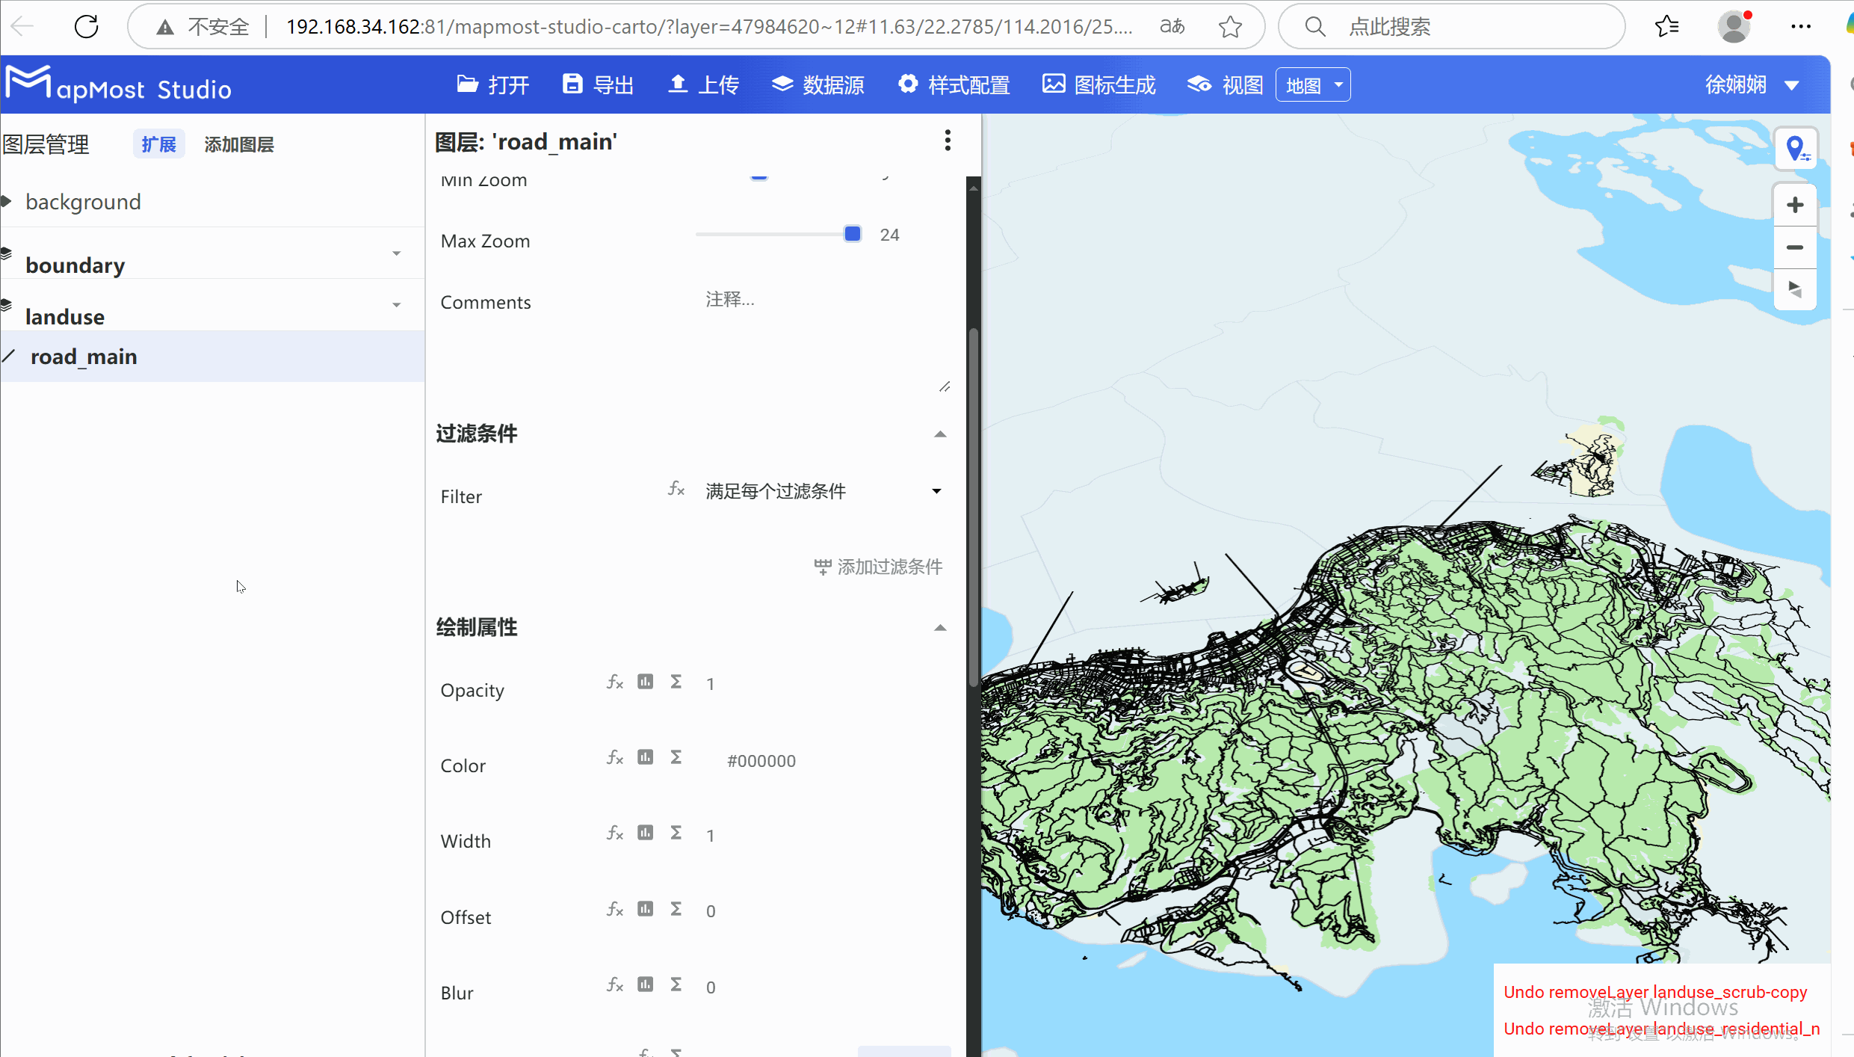
Task: Switch to the 扩展 tab
Action: coord(158,144)
